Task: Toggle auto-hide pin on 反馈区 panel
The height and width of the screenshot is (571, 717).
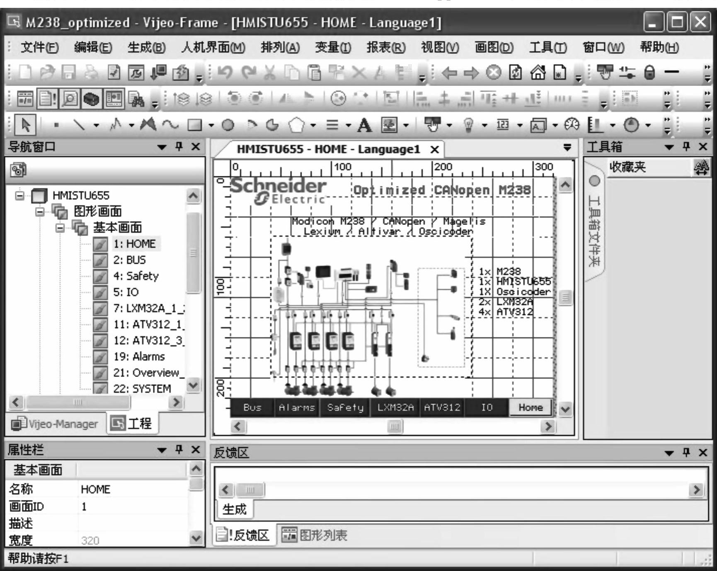Action: tap(687, 453)
